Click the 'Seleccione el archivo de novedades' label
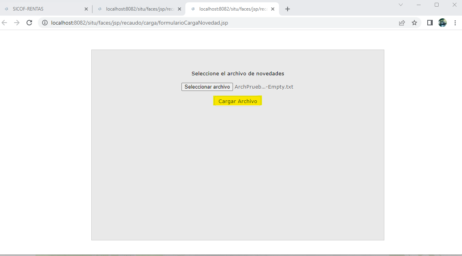Image resolution: width=462 pixels, height=256 pixels. 238,73
